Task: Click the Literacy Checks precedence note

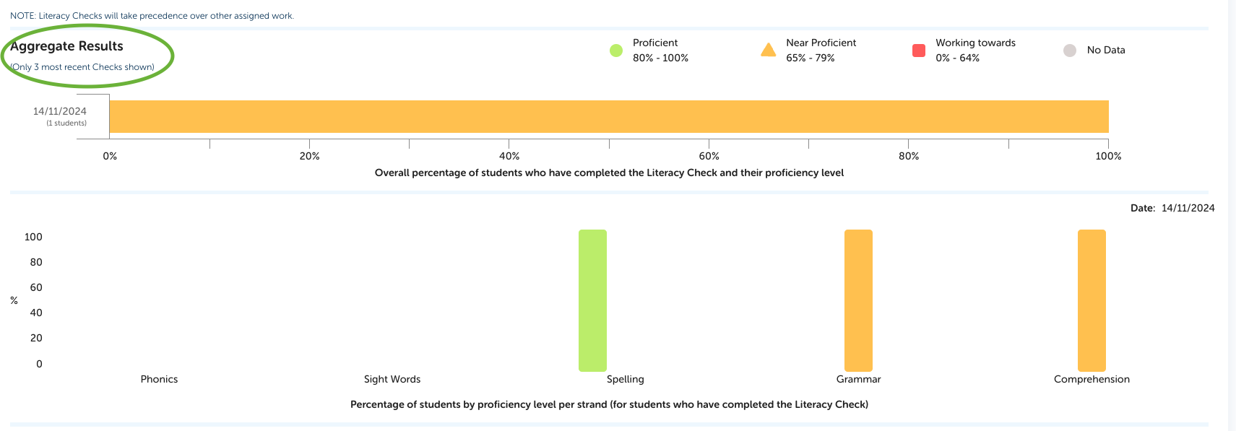Action: click(152, 16)
